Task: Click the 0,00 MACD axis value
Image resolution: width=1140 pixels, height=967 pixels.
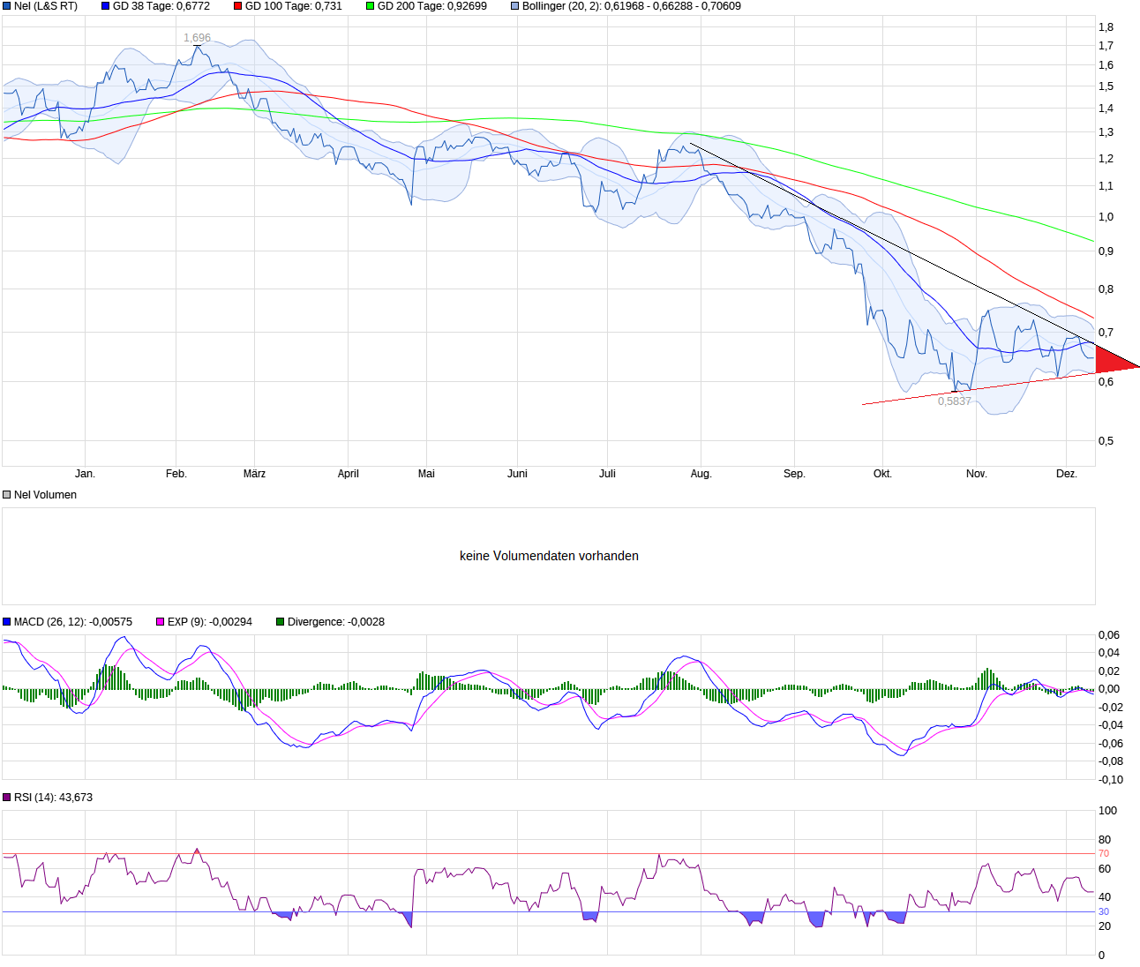Action: click(1109, 689)
